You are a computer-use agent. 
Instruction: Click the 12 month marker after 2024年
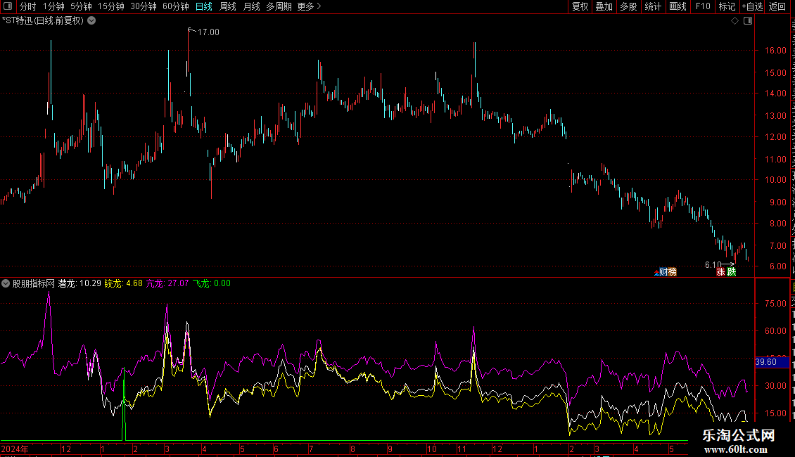(x=66, y=449)
